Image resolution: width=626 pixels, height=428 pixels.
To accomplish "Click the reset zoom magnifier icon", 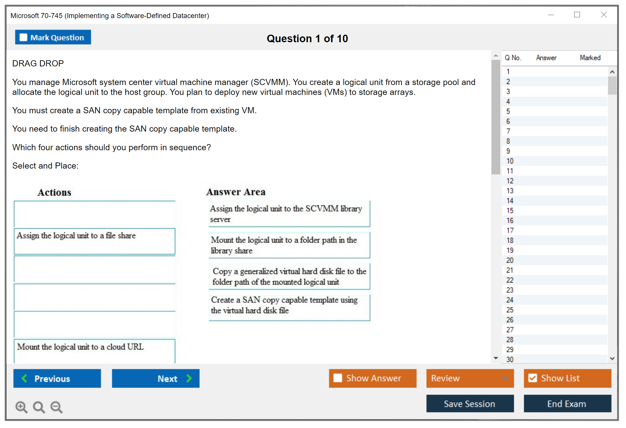I will point(39,407).
